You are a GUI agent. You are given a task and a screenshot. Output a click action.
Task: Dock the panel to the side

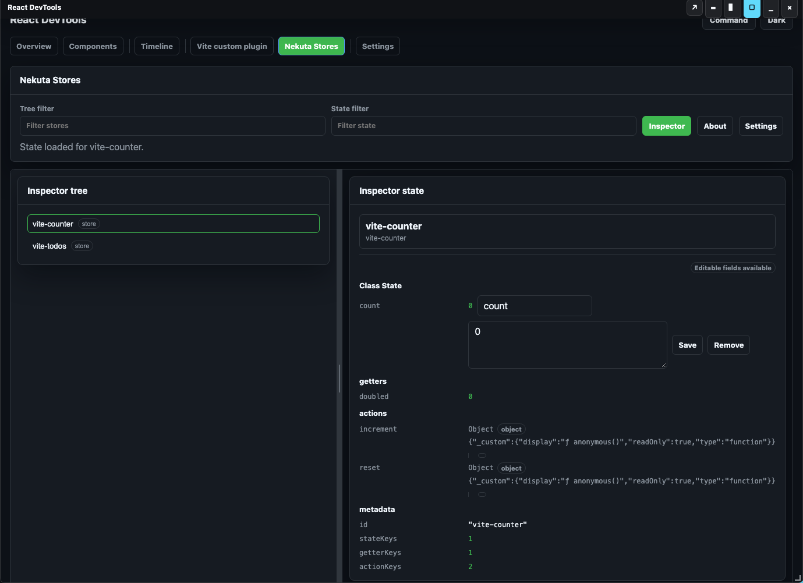tap(732, 8)
